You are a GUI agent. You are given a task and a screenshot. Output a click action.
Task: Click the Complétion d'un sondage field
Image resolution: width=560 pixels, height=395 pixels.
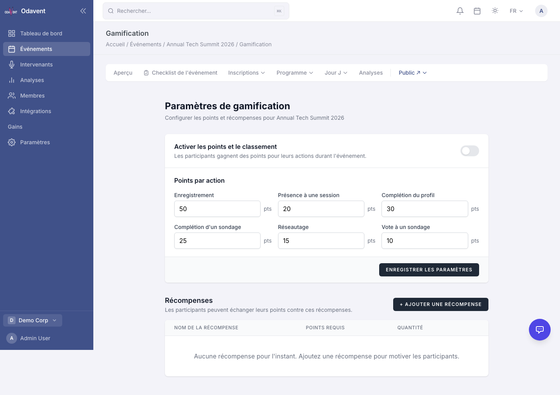tap(217, 241)
